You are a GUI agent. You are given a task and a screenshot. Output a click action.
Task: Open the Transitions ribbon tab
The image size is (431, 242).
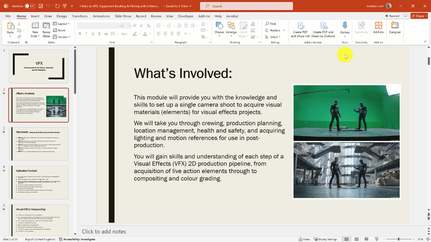point(80,16)
